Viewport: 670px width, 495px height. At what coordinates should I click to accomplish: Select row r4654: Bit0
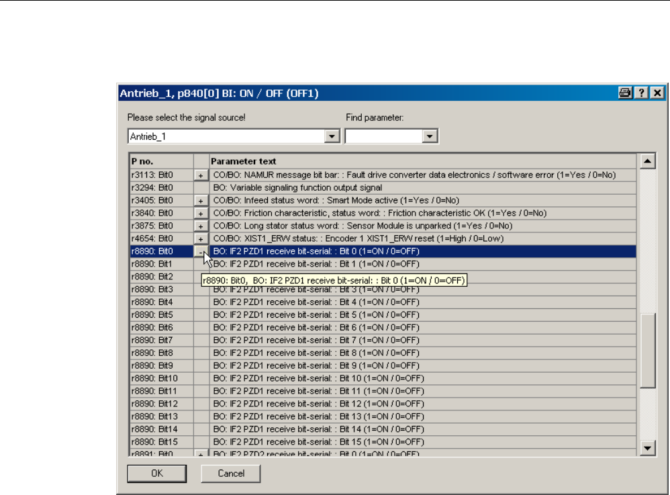coord(383,238)
